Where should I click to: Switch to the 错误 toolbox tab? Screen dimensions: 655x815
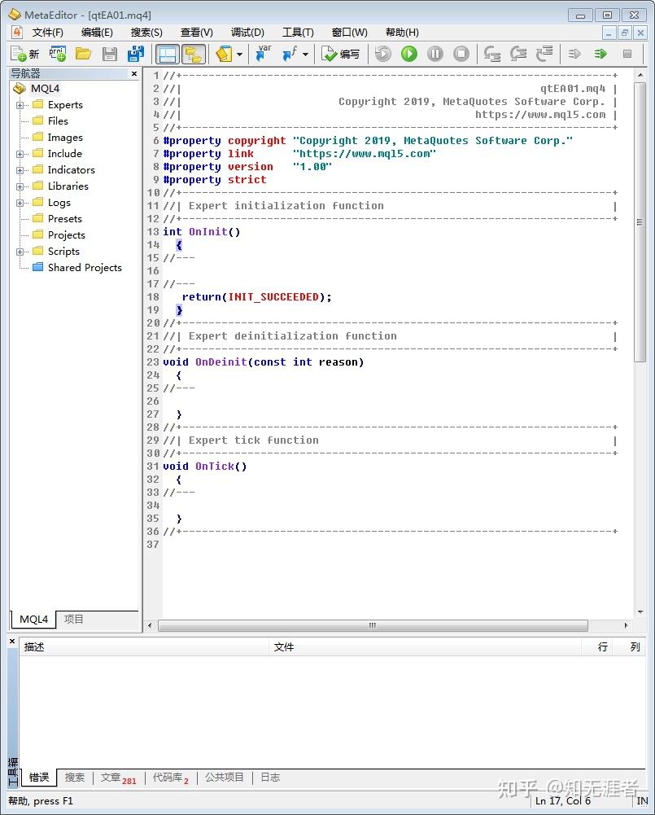pyautogui.click(x=39, y=777)
